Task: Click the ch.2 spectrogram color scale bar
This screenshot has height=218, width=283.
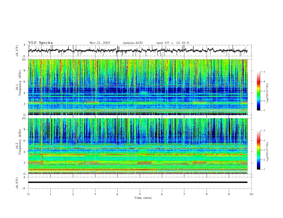Action: (x=258, y=150)
